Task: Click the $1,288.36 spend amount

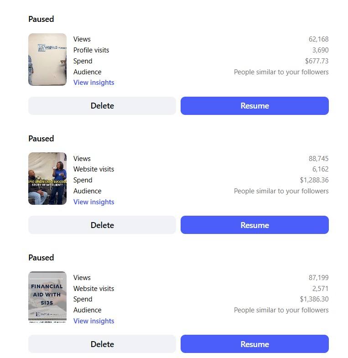Action: [x=314, y=180]
